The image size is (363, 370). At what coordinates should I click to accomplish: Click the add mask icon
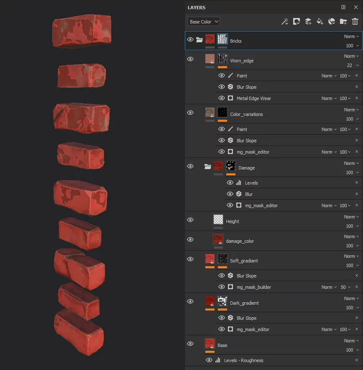296,21
